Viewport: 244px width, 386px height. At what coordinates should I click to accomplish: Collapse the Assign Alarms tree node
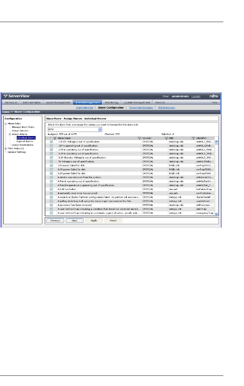pos(10,134)
